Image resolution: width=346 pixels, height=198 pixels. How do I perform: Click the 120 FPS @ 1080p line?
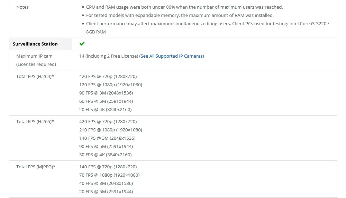[111, 85]
